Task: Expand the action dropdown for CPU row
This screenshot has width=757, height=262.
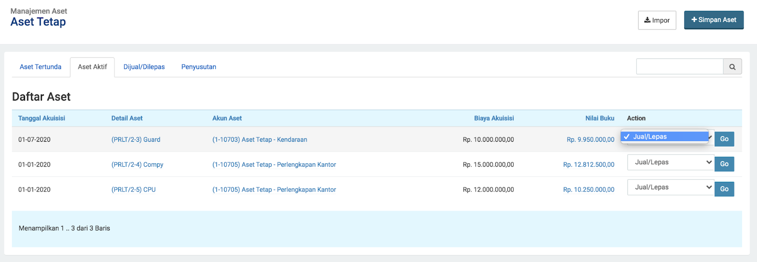Action: tap(670, 187)
